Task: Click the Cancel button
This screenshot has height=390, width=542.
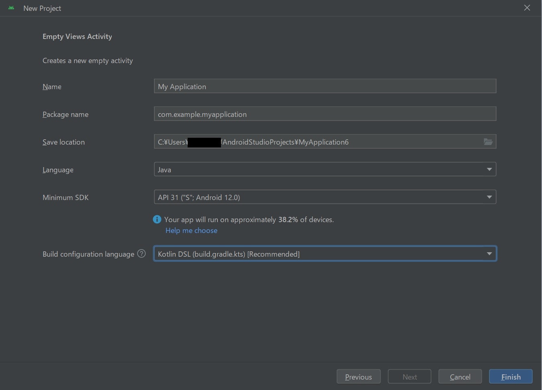Action: (x=460, y=377)
